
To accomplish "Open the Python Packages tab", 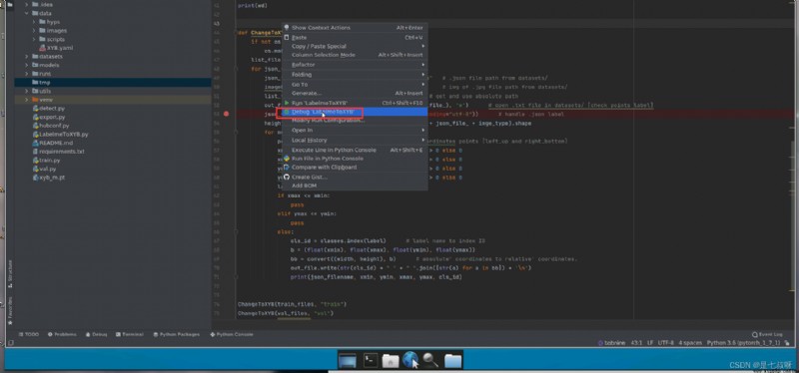I will pos(177,334).
